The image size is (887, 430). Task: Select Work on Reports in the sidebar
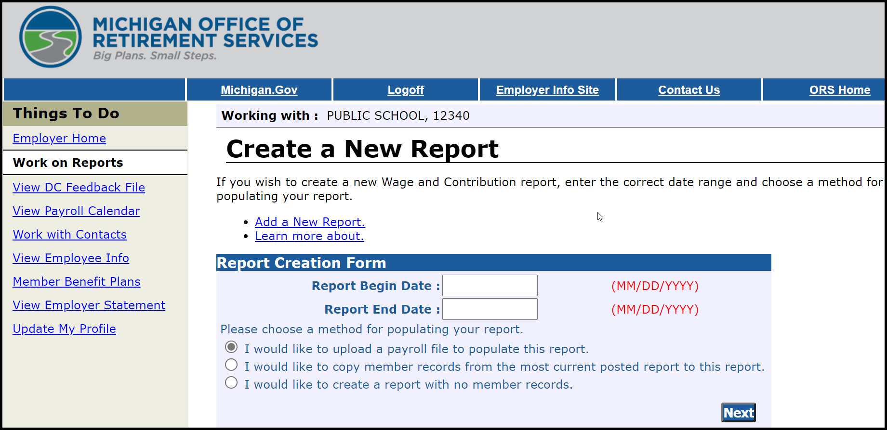[x=68, y=163]
